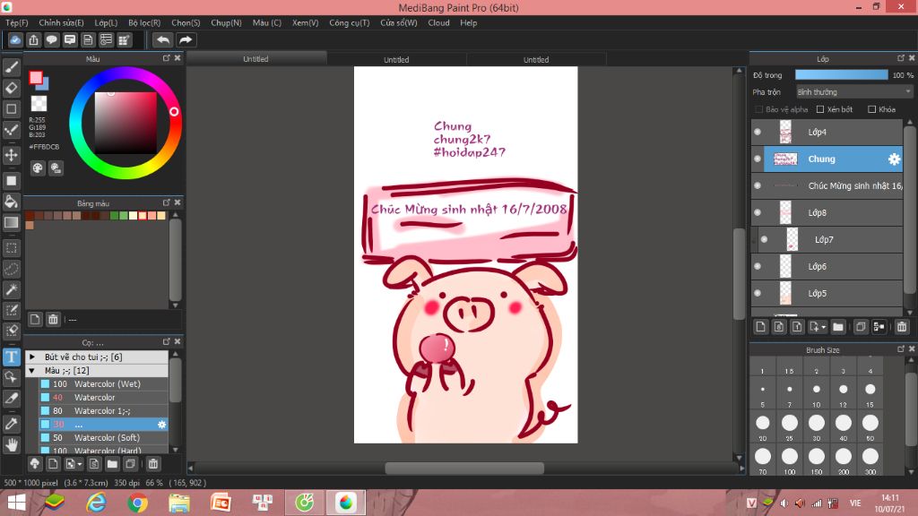Click the cloud save icon in top toolbar
918x516 pixels.
15,39
